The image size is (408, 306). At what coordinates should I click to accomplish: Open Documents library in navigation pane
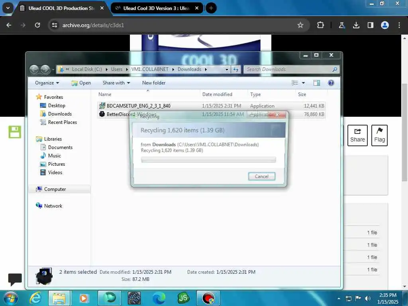coord(60,147)
